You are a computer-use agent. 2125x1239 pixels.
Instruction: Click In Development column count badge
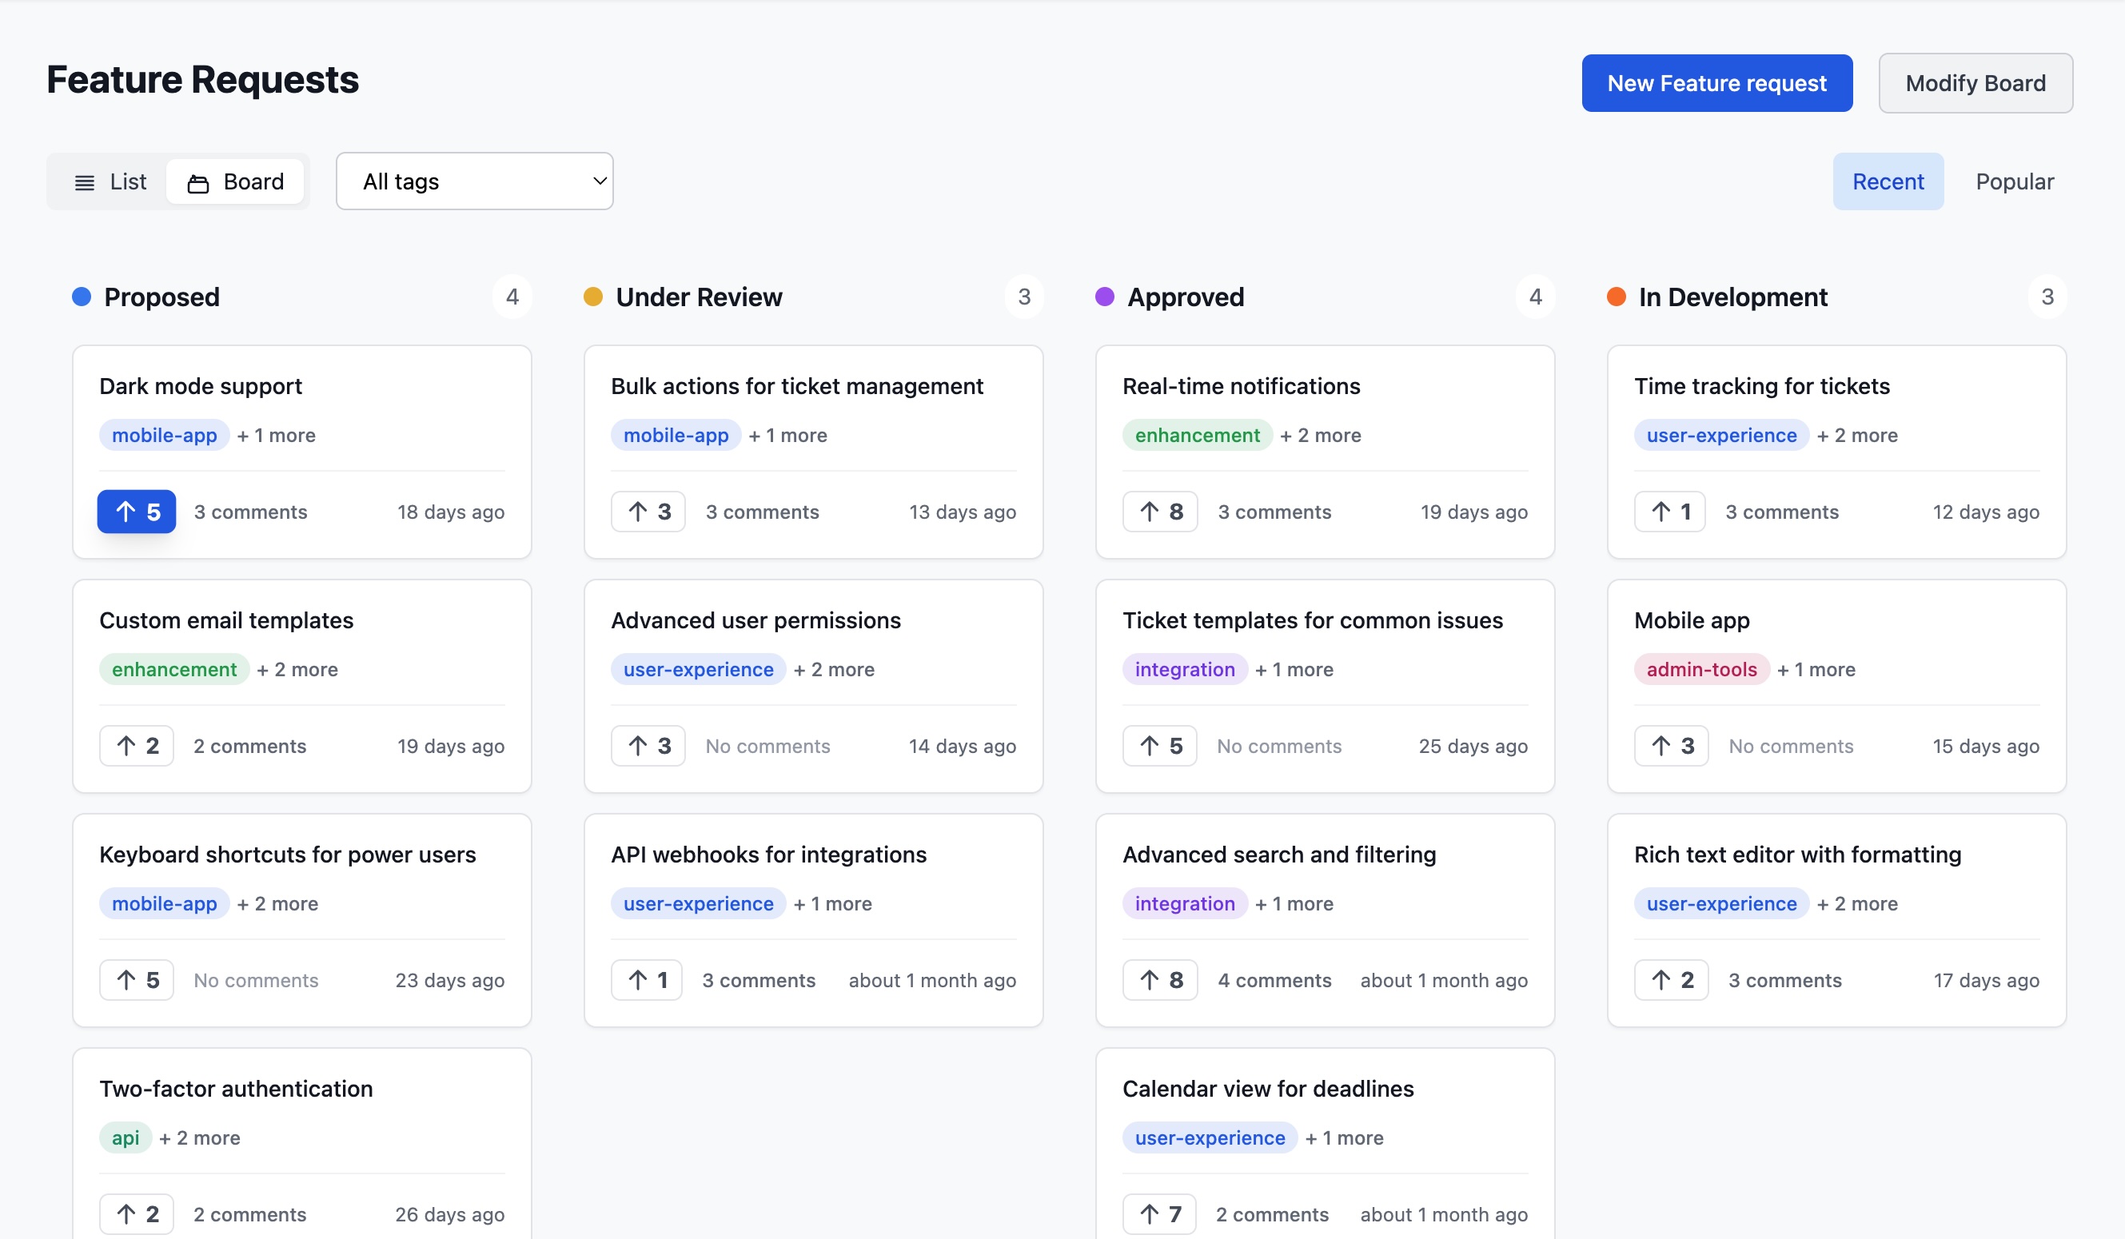click(x=2047, y=297)
